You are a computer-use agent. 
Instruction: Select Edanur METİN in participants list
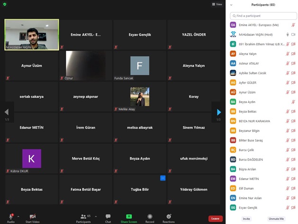(263, 179)
